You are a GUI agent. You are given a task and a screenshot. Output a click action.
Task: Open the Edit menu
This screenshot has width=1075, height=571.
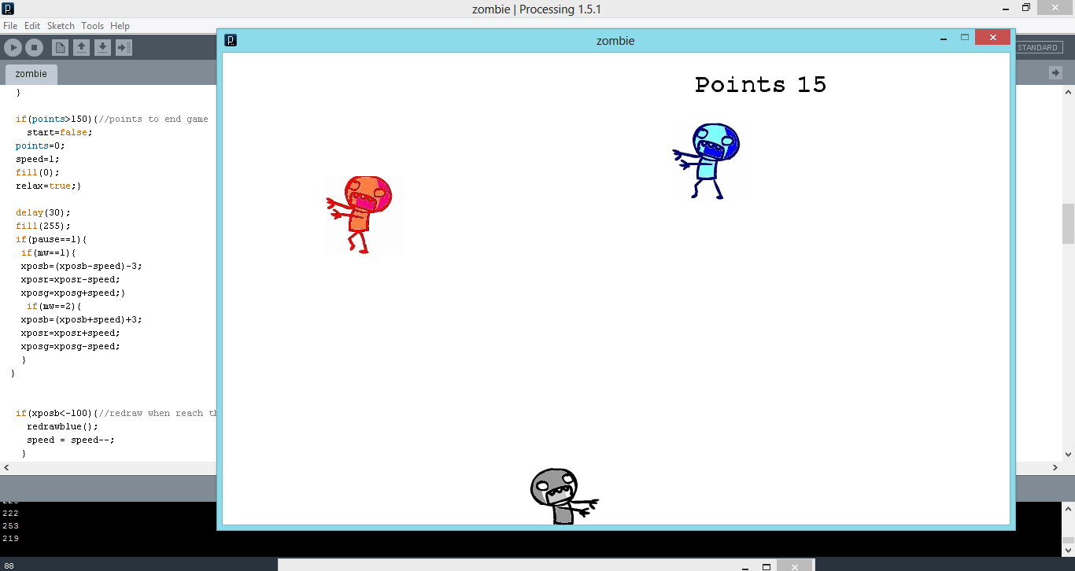(x=32, y=26)
